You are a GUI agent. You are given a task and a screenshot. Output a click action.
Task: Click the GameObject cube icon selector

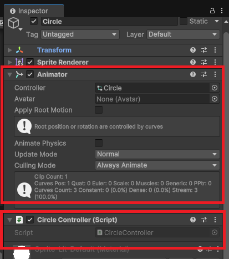point(14,23)
